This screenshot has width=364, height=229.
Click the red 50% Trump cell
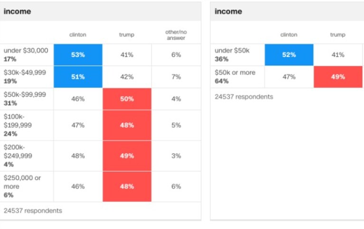point(127,99)
